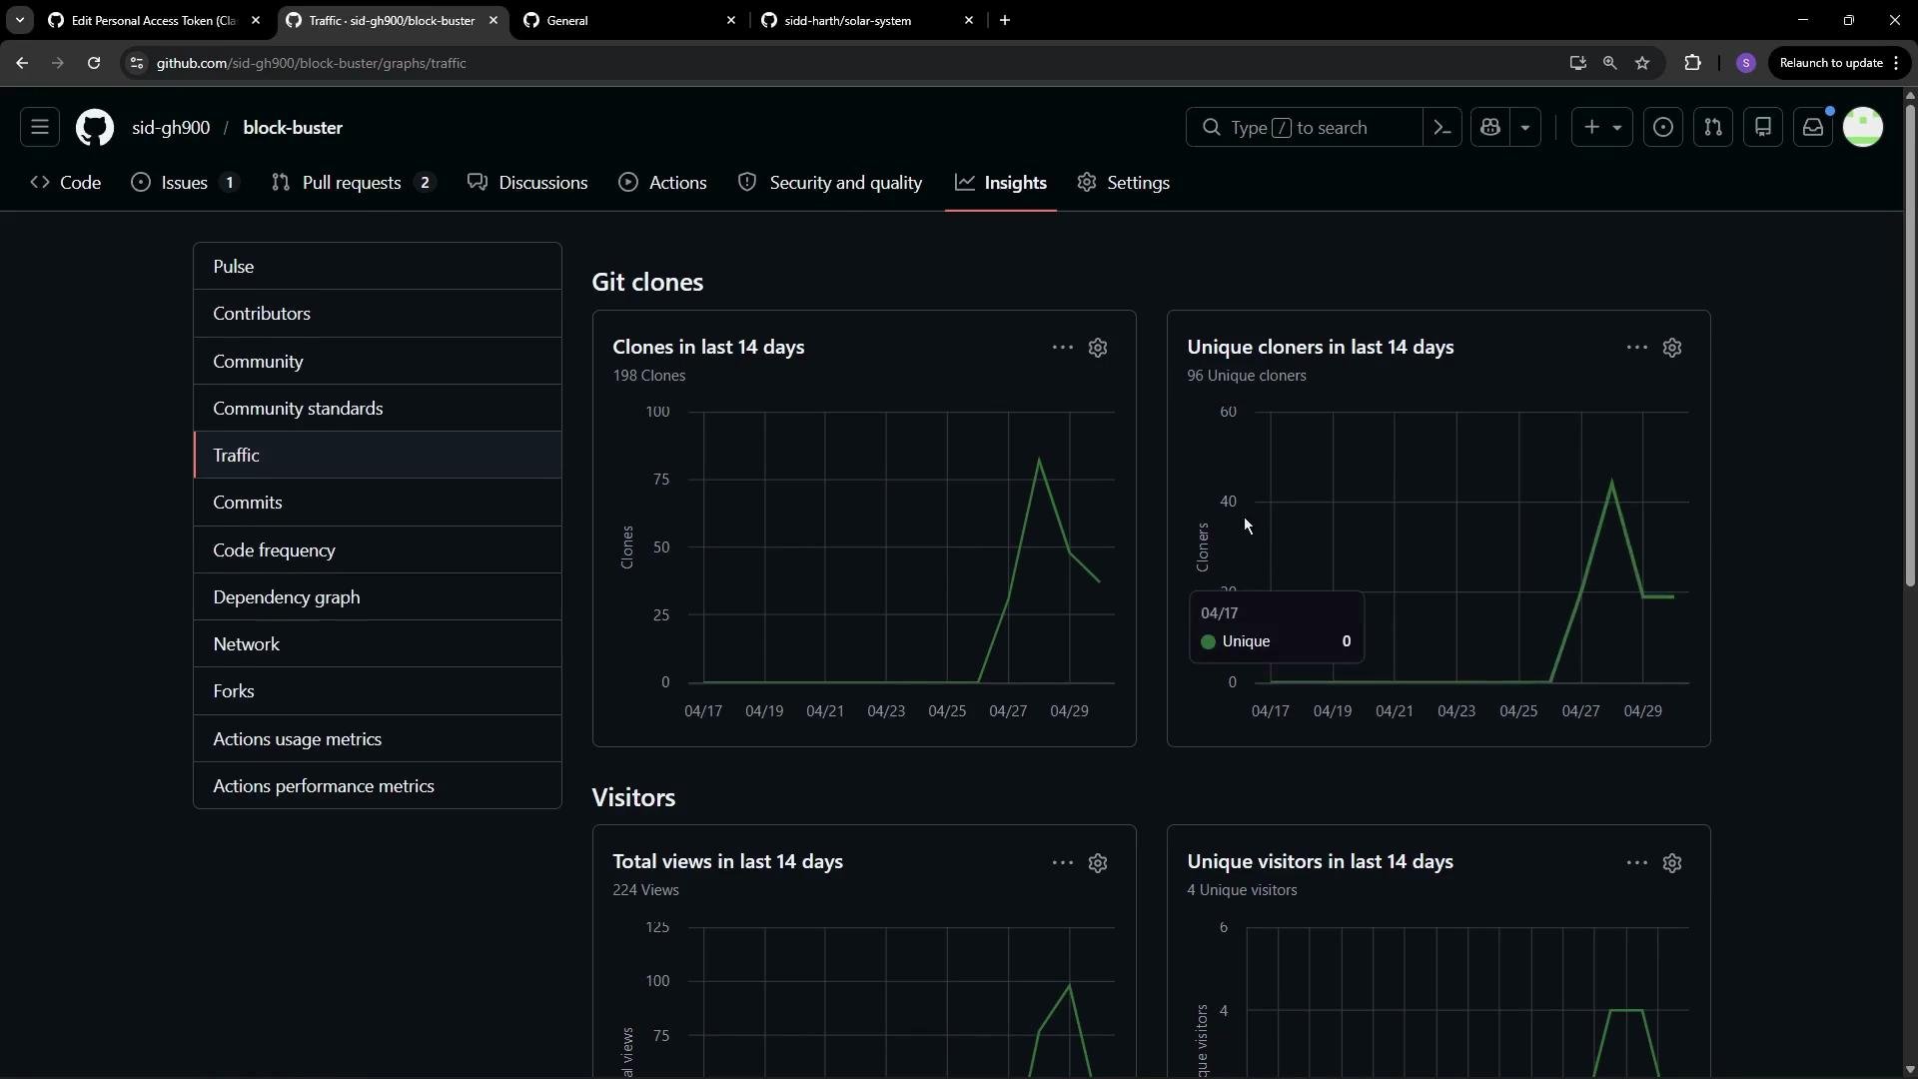Switch to the Discussions tab
1918x1079 pixels.
528,183
